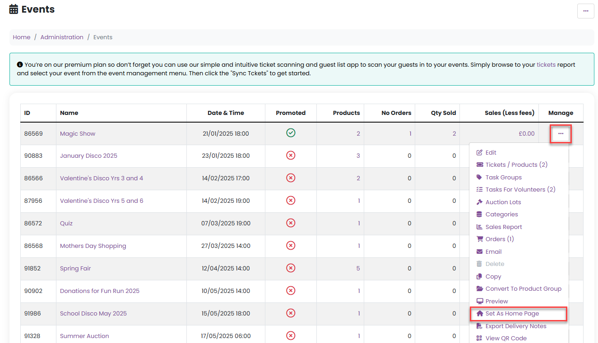The height and width of the screenshot is (343, 598).
Task: Open Products count 3 for January Disco 2025
Action: click(x=358, y=155)
